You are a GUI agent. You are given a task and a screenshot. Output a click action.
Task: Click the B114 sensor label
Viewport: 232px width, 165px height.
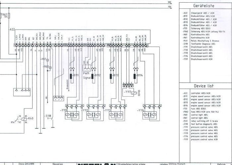[x=140, y=75]
